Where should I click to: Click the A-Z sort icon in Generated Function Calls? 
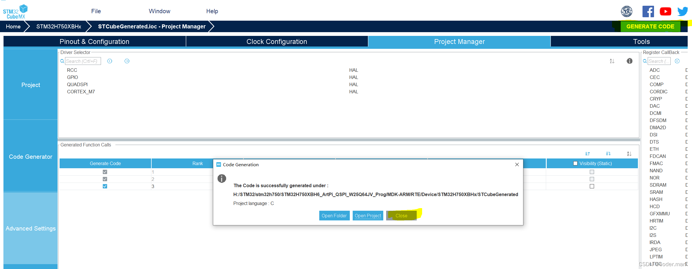pos(629,154)
